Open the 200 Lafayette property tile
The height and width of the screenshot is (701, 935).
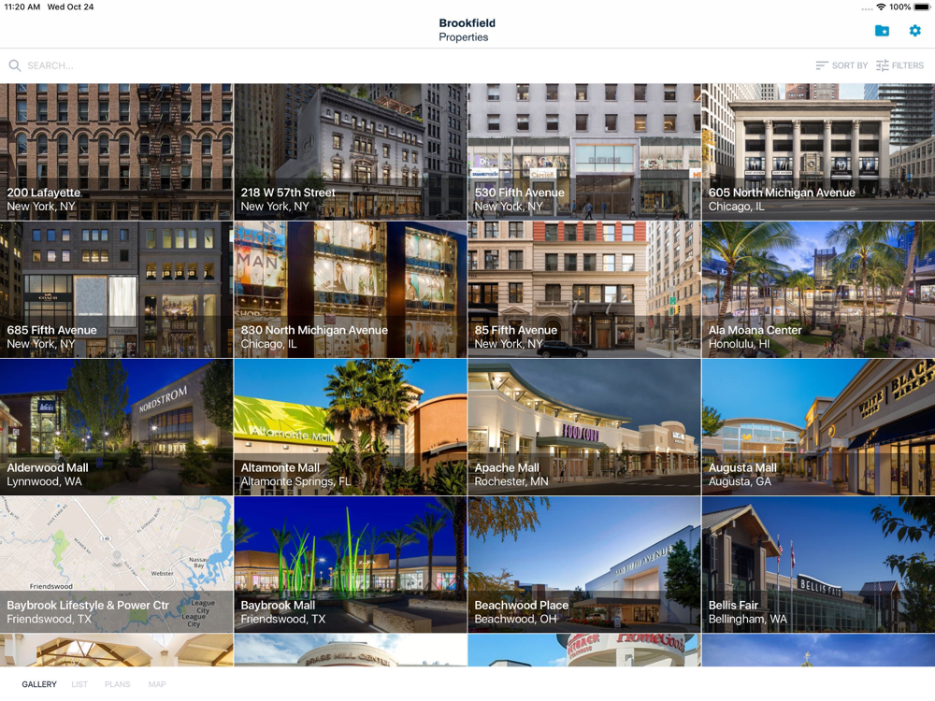click(x=116, y=152)
